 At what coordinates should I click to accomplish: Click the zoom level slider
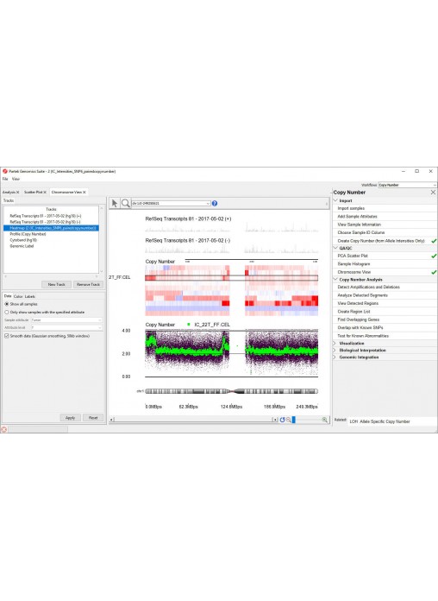(306, 420)
